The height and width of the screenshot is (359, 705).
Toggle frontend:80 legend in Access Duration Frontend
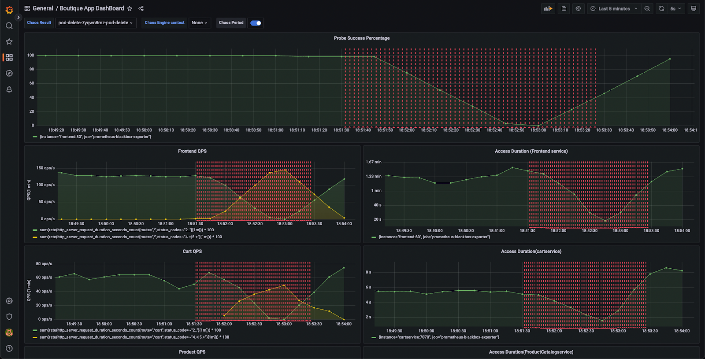click(x=434, y=237)
